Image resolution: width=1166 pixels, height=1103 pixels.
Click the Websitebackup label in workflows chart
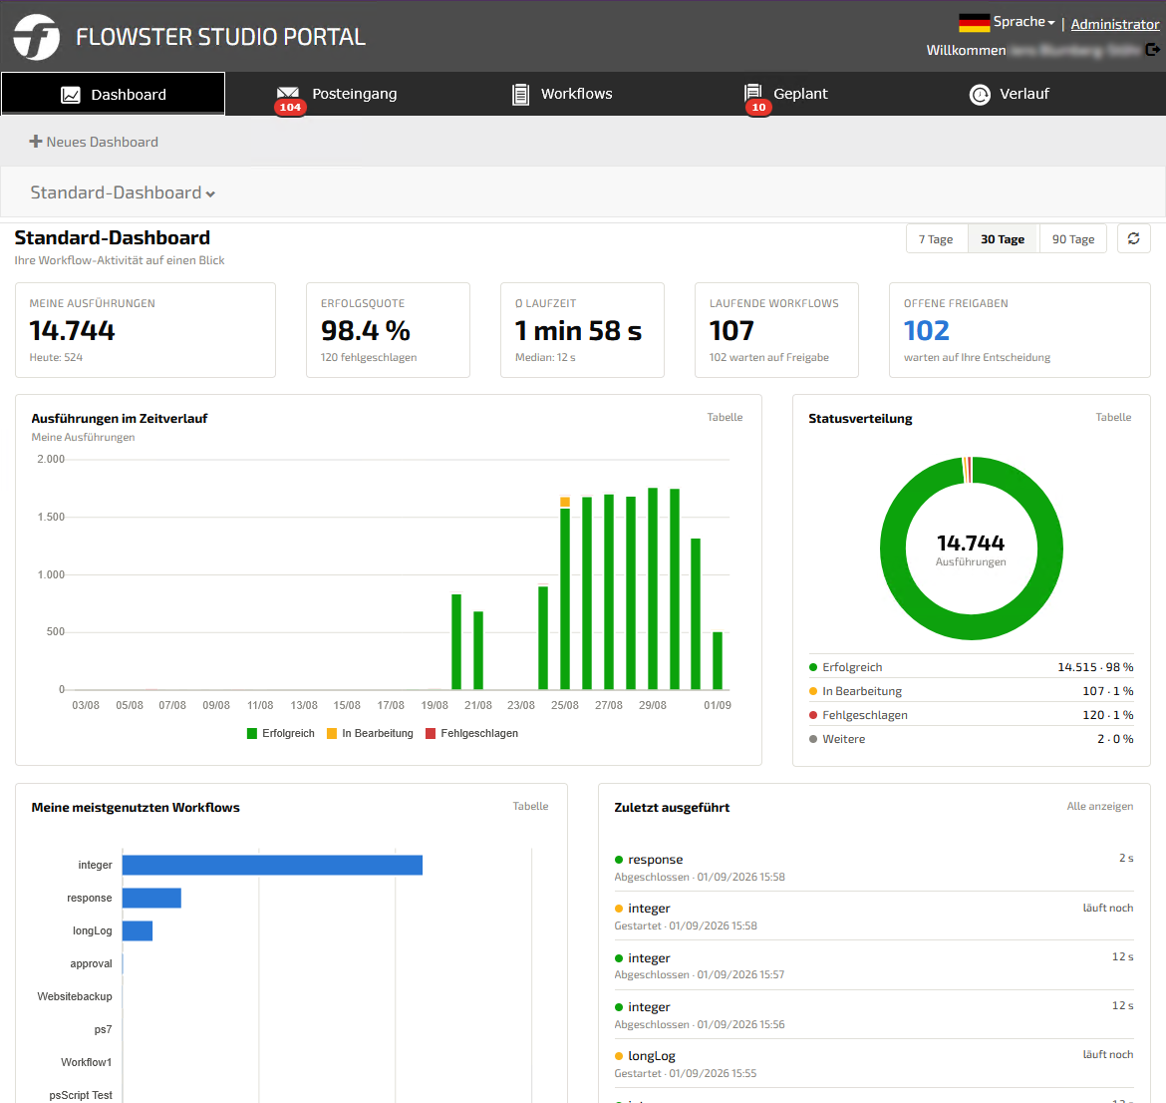coord(75,996)
